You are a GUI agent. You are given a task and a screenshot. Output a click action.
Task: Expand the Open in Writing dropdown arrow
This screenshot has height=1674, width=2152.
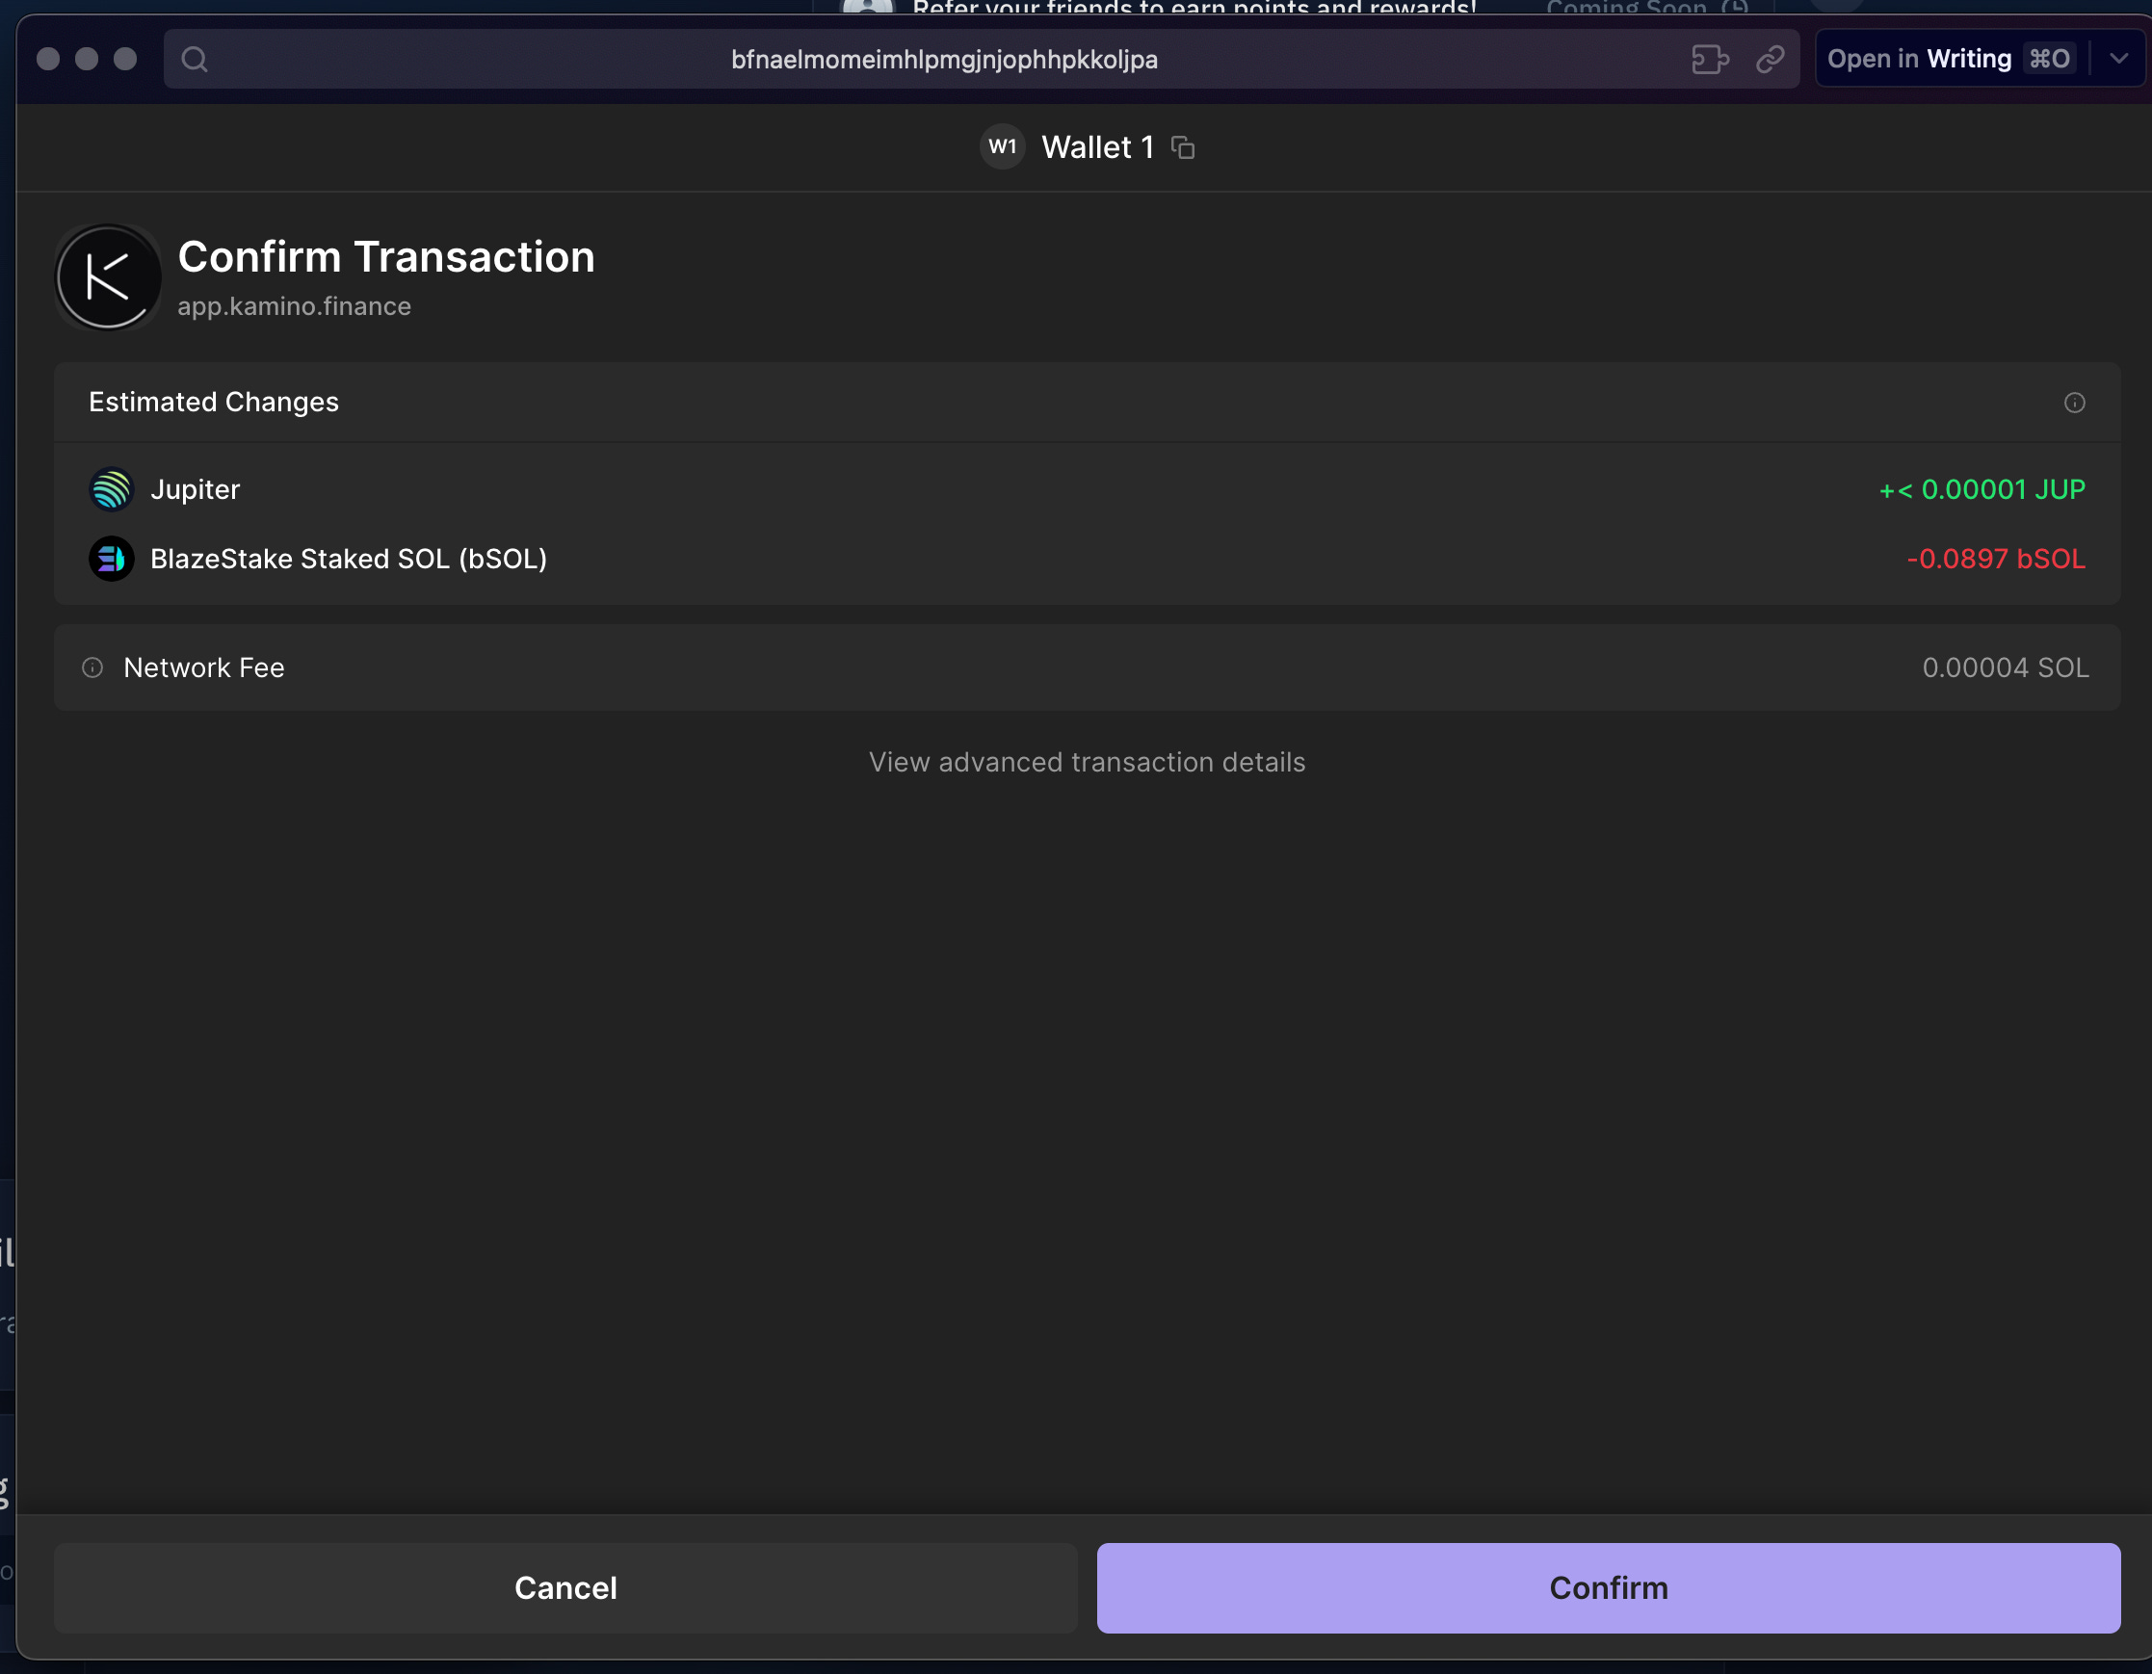[x=2119, y=59]
